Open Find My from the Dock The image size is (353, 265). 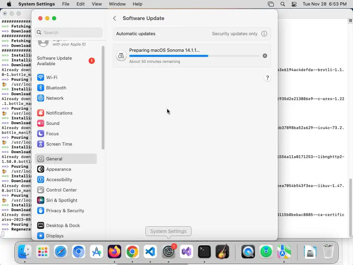[x=266, y=251]
